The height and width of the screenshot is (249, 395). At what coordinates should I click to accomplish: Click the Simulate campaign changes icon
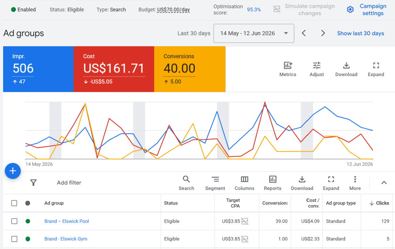click(x=277, y=9)
